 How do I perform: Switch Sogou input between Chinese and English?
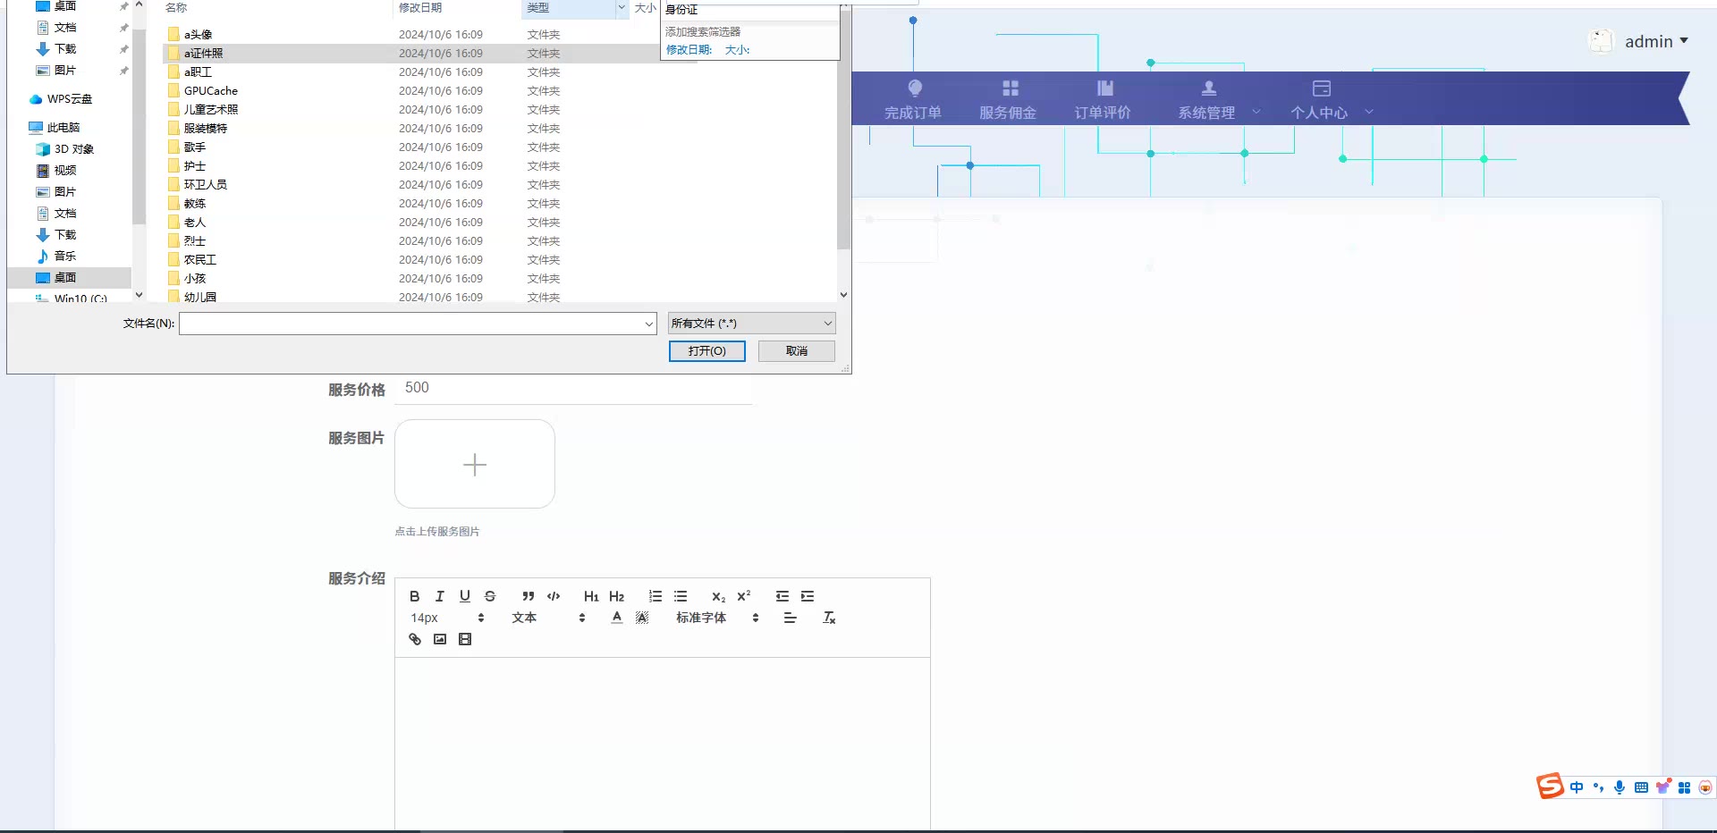coord(1577,787)
